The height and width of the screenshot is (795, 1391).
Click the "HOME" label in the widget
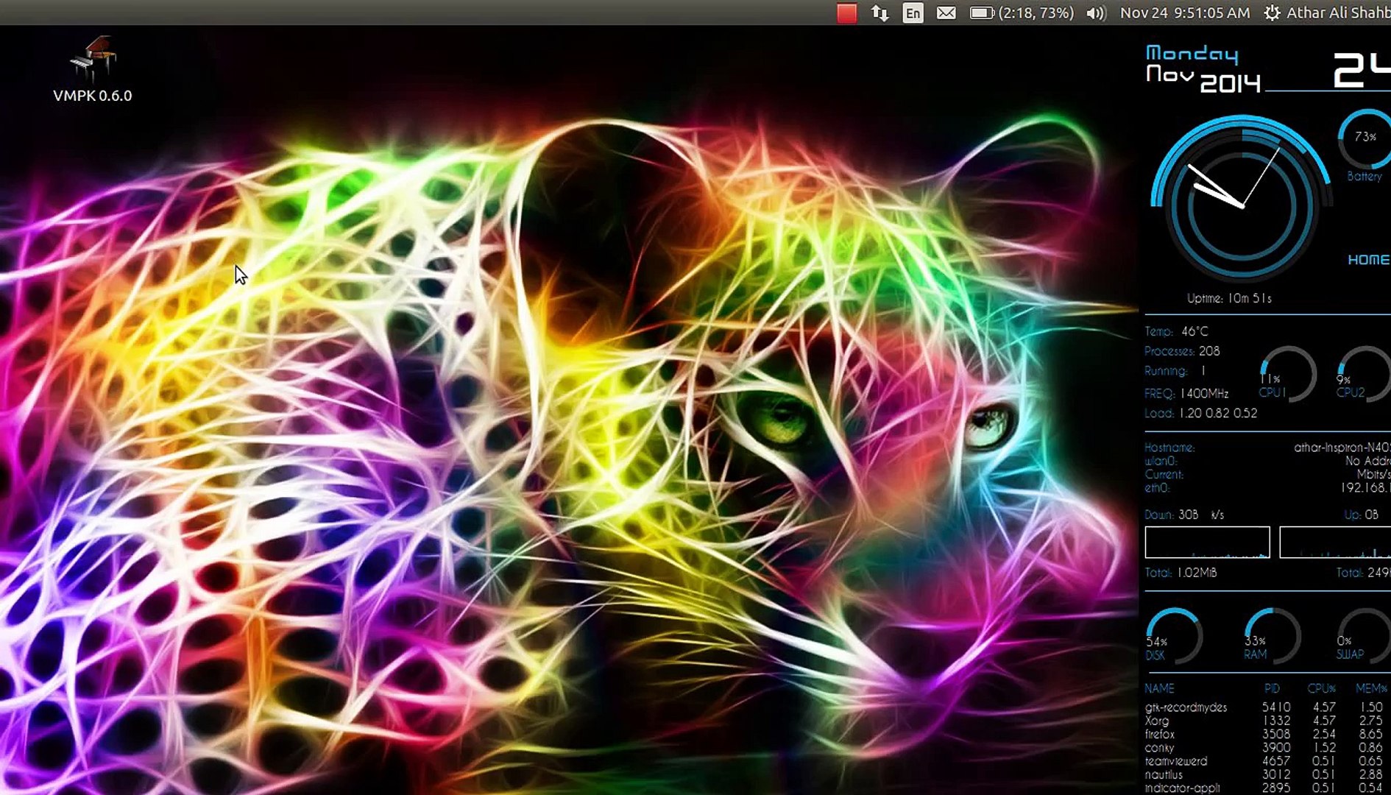coord(1369,260)
